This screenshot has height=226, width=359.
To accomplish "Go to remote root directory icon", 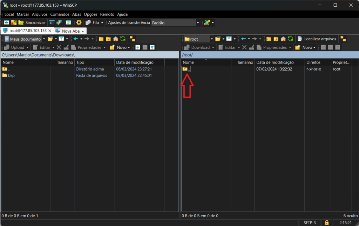I will tap(276, 39).
